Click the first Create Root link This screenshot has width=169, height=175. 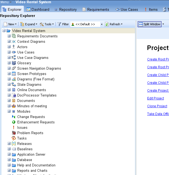click(158, 59)
